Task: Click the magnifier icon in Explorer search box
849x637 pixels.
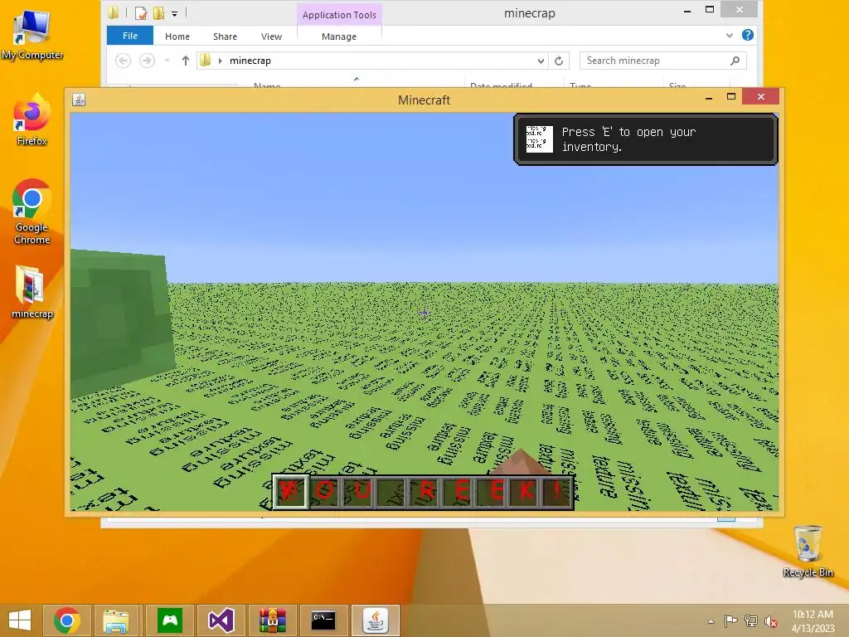Action: click(735, 61)
